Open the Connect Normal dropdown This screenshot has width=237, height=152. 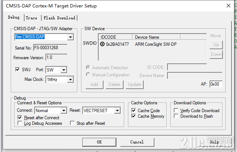point(64,110)
